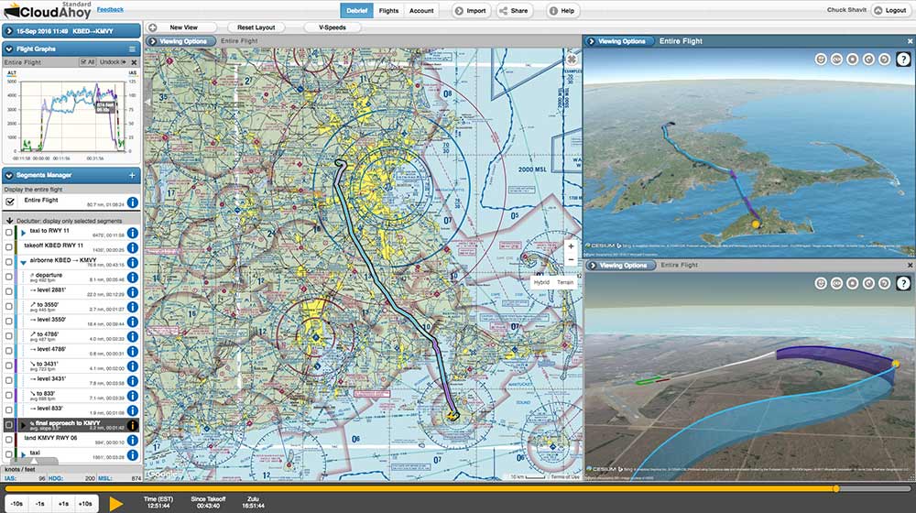The width and height of the screenshot is (916, 513).
Task: Switch to the Flights tab
Action: tap(388, 10)
